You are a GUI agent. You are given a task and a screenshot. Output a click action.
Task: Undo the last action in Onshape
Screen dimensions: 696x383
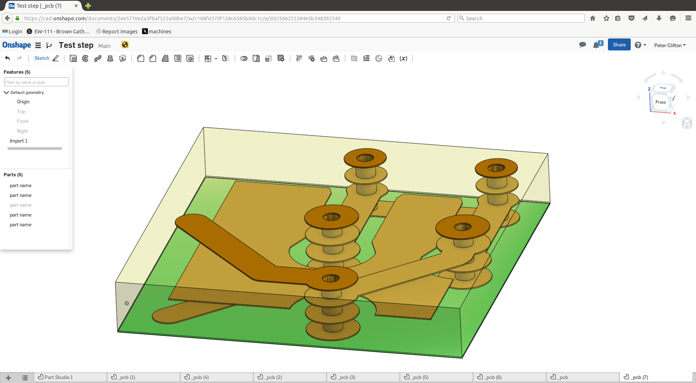pyautogui.click(x=7, y=58)
